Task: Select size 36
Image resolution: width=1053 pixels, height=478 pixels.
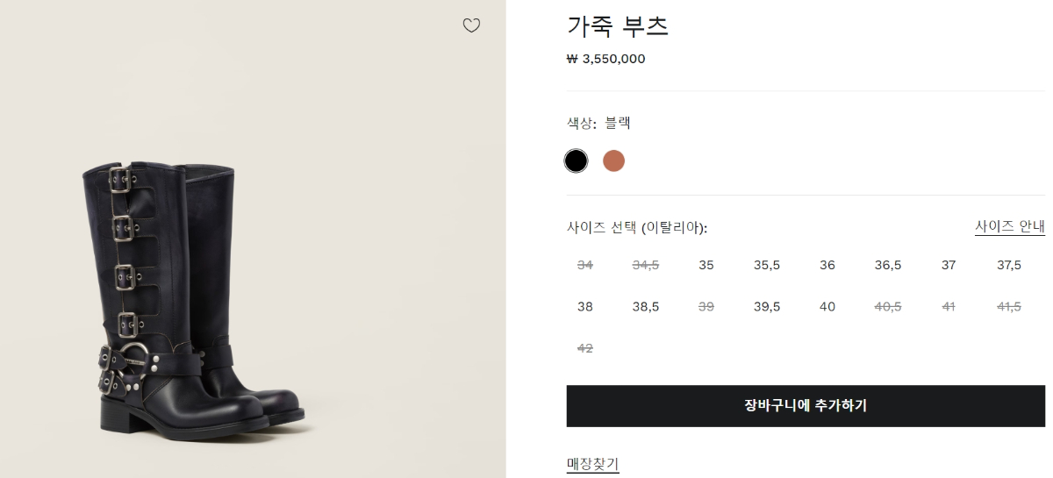Action: tap(827, 265)
